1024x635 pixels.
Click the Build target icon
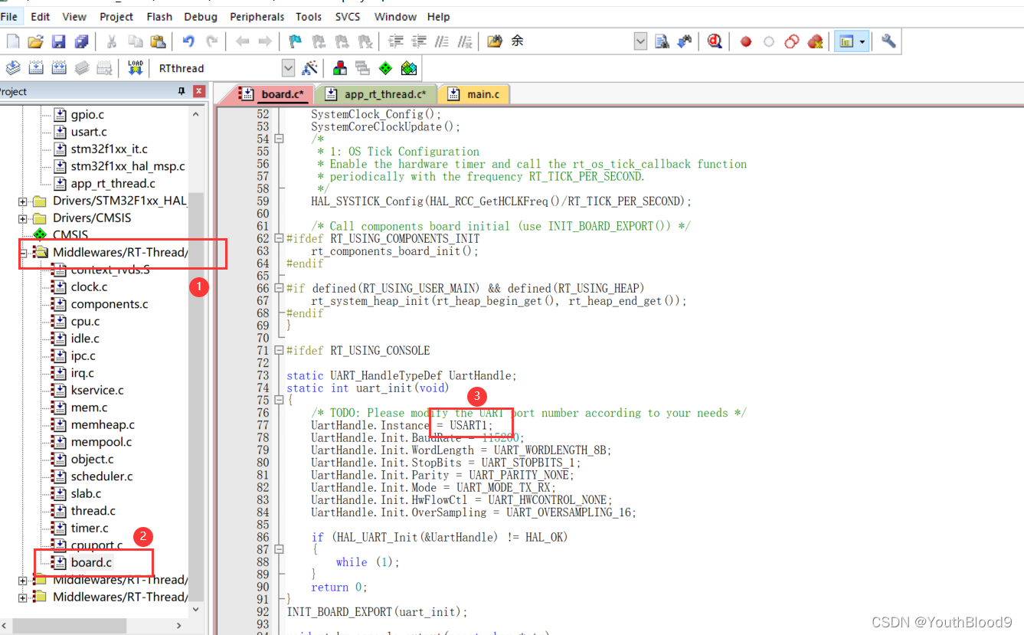pos(35,68)
